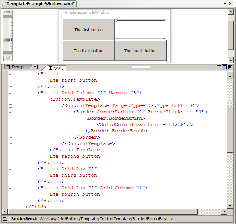This screenshot has width=236, height=224.
Task: Click the arrow after the BorderBrush path
Action: pos(171,219)
